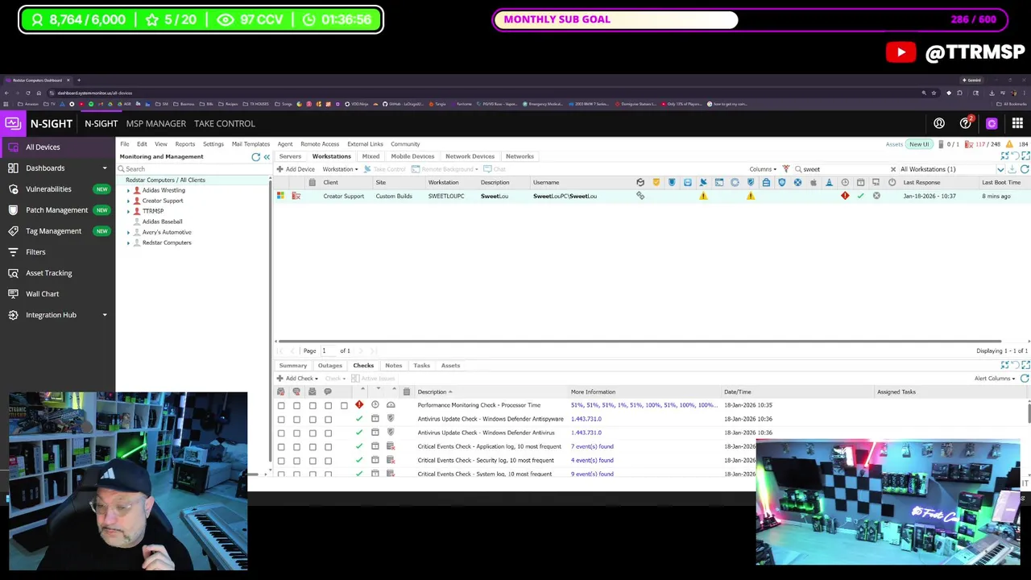Viewport: 1031px width, 580px height.
Task: Switch to the Network Devices tab
Action: click(x=470, y=156)
